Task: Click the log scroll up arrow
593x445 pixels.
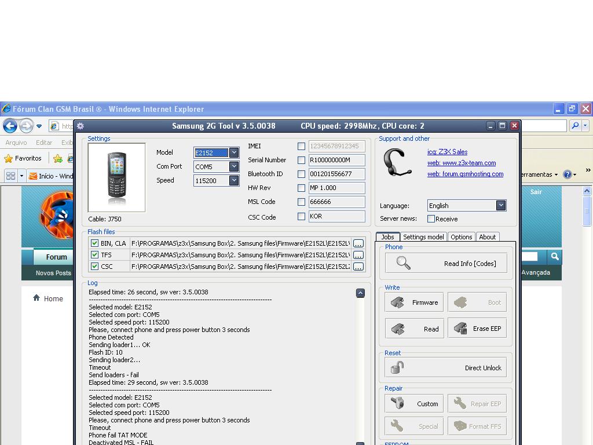Action: coord(360,293)
